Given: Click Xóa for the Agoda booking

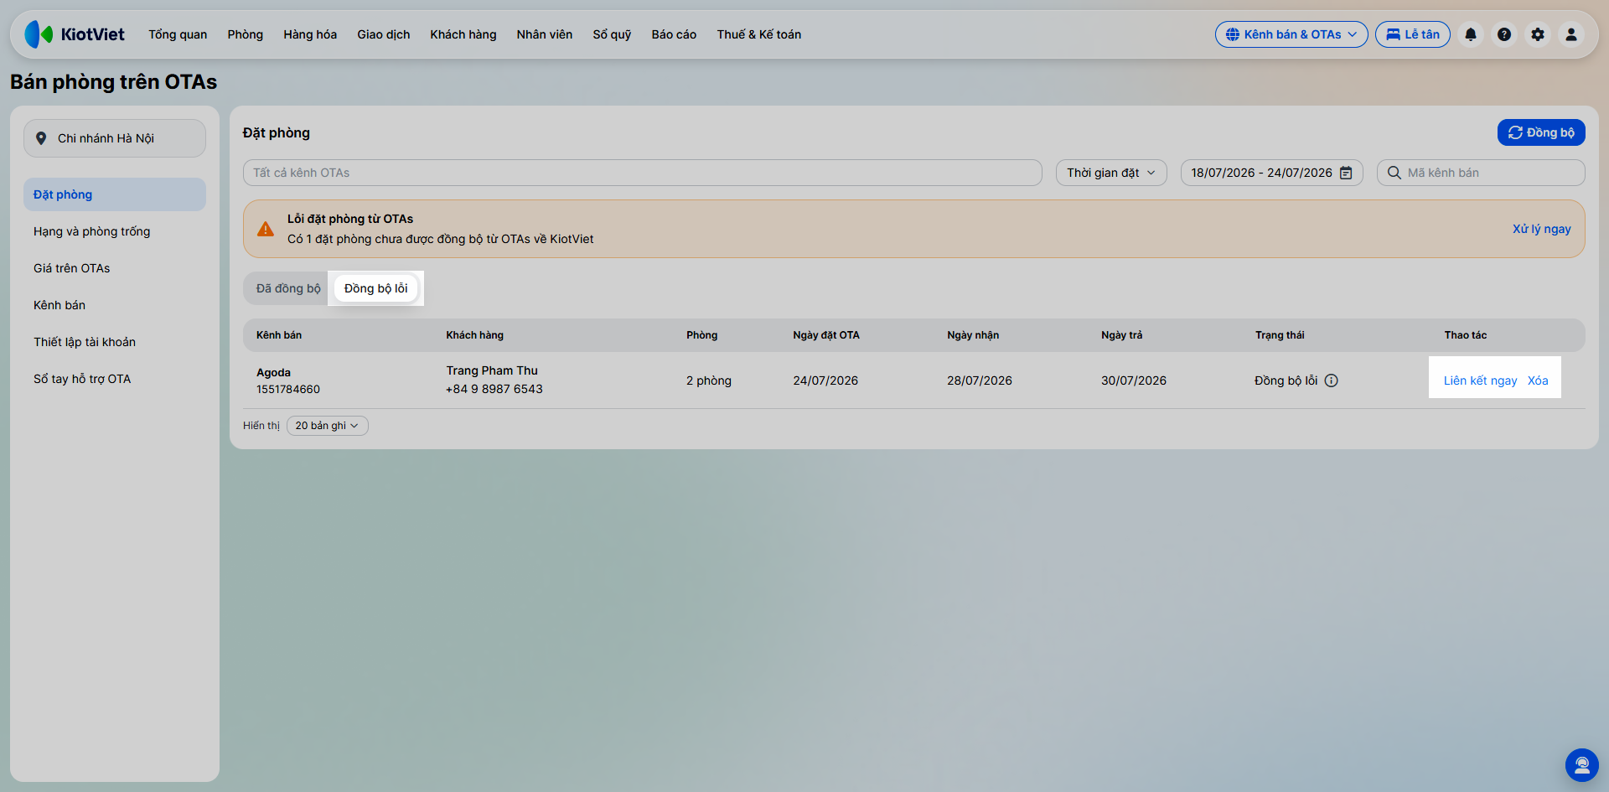Looking at the screenshot, I should 1538,380.
